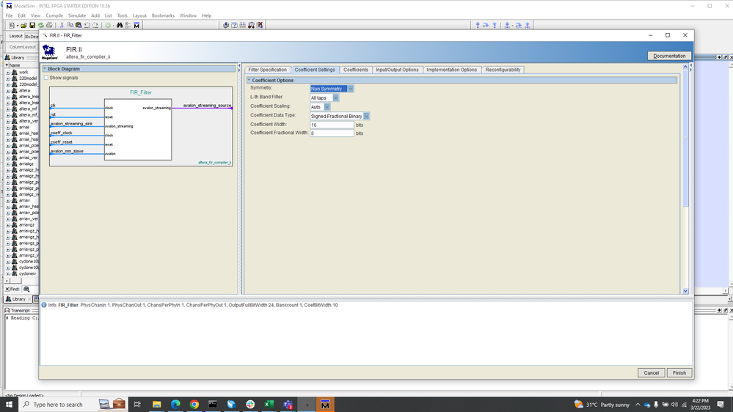The image size is (733, 412).
Task: Enable the Show signals checkbox
Action: [45, 78]
